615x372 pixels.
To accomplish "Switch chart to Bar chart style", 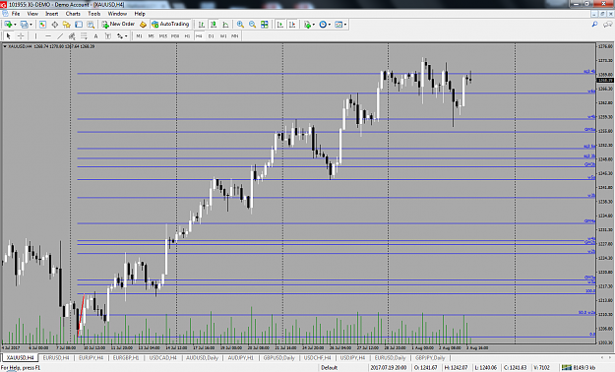I will click(x=201, y=25).
